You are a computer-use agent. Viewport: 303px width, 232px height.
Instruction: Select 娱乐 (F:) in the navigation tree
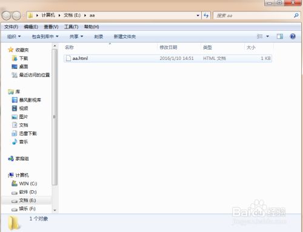[x=27, y=208]
